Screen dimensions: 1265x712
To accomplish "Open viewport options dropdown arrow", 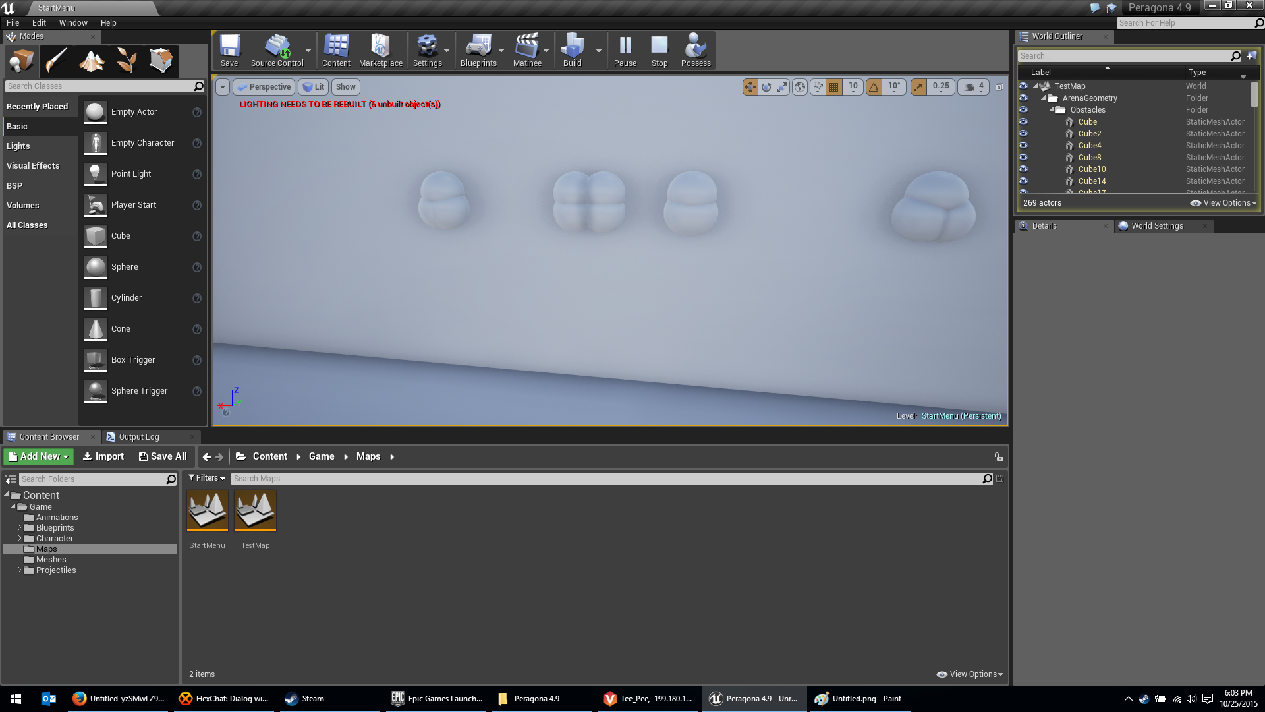I will click(x=223, y=87).
